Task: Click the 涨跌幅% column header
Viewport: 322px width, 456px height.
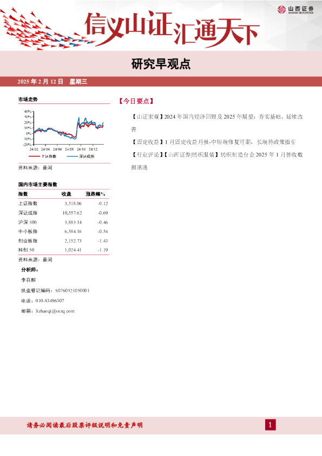Action: 96,194
